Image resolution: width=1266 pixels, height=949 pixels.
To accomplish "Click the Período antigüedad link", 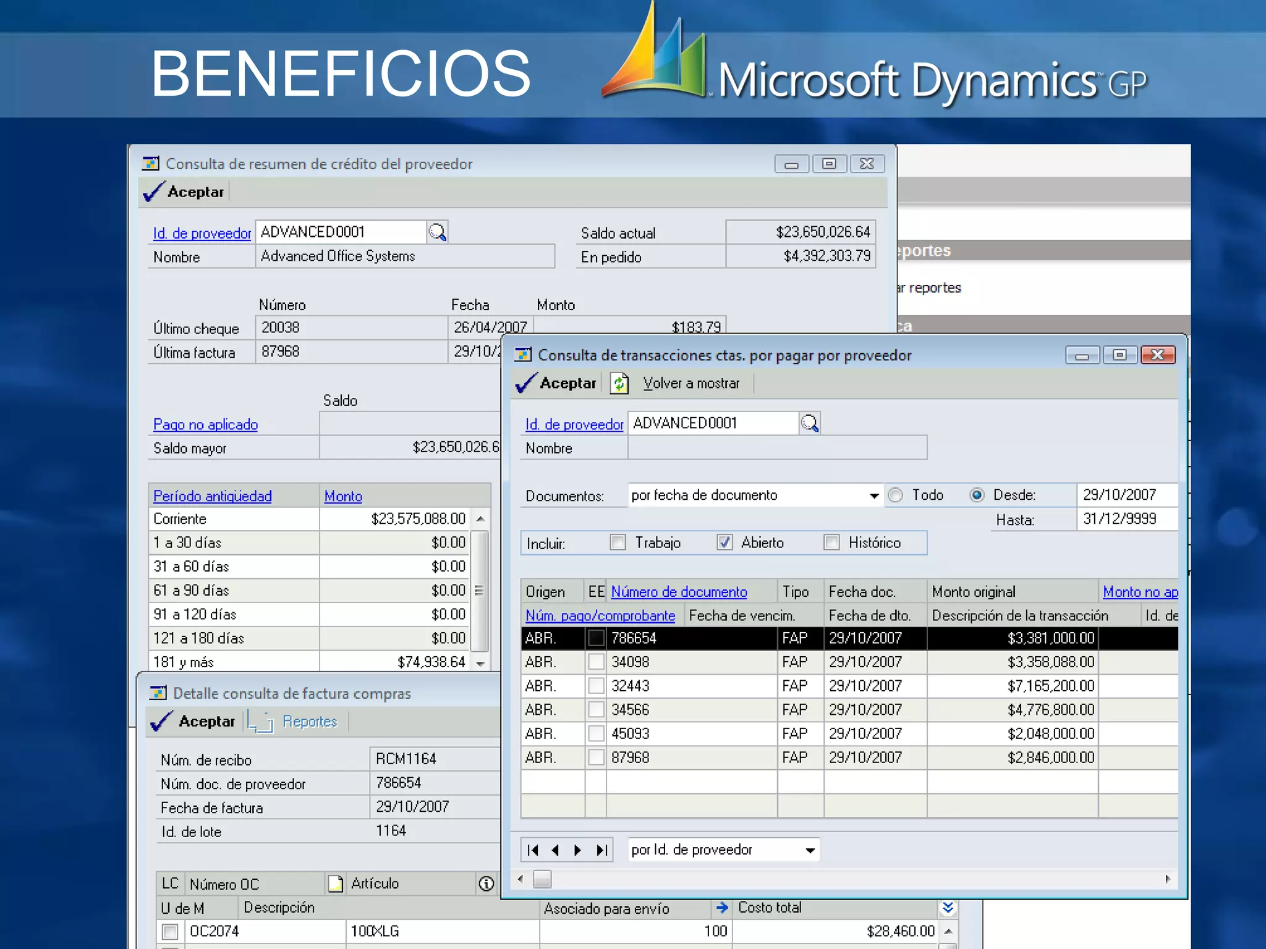I will click(212, 496).
